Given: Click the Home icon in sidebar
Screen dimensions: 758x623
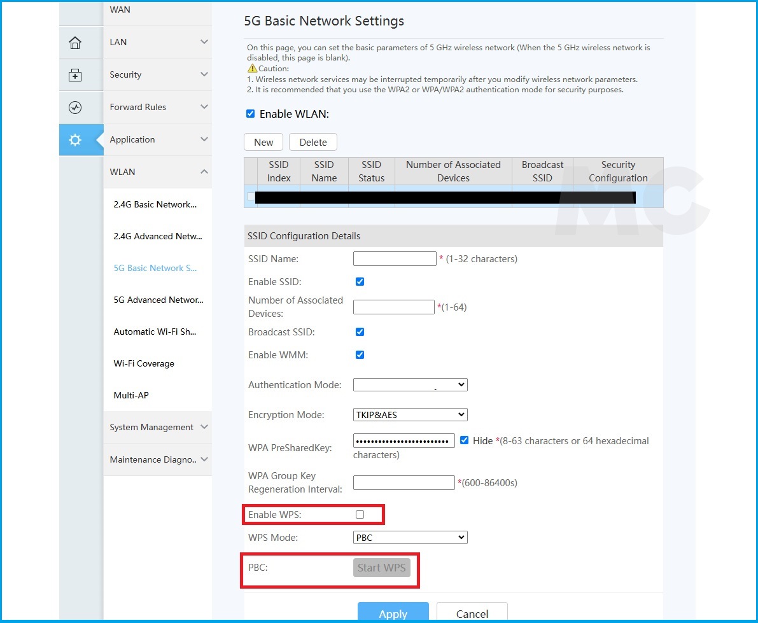Looking at the screenshot, I should click(x=75, y=43).
